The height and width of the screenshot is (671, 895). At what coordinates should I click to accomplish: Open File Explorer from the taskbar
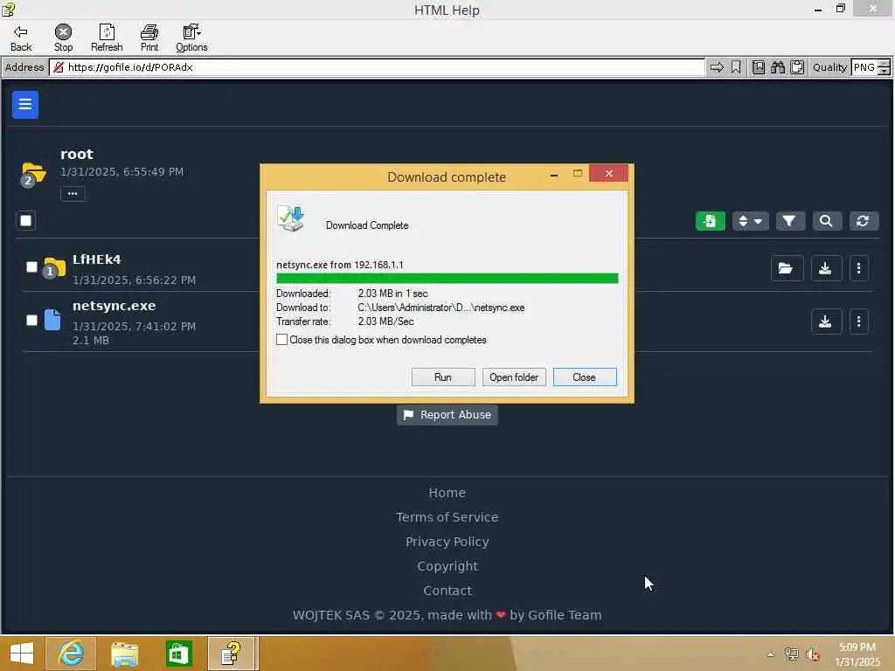[124, 654]
